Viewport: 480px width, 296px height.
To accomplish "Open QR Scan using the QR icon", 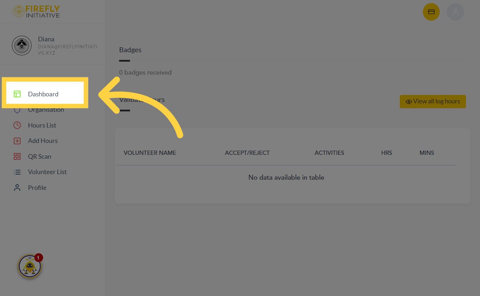I will 17,156.
